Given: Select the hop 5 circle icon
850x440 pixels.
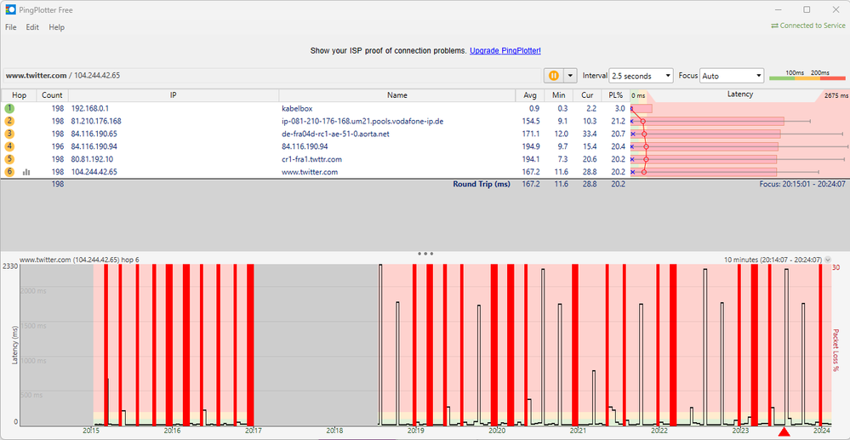Looking at the screenshot, I should pyautogui.click(x=9, y=159).
